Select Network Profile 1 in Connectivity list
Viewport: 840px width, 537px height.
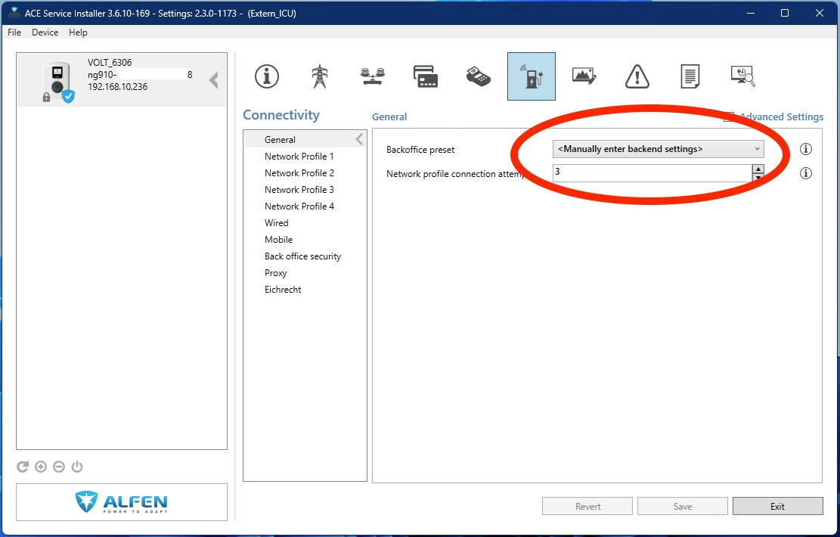point(299,157)
